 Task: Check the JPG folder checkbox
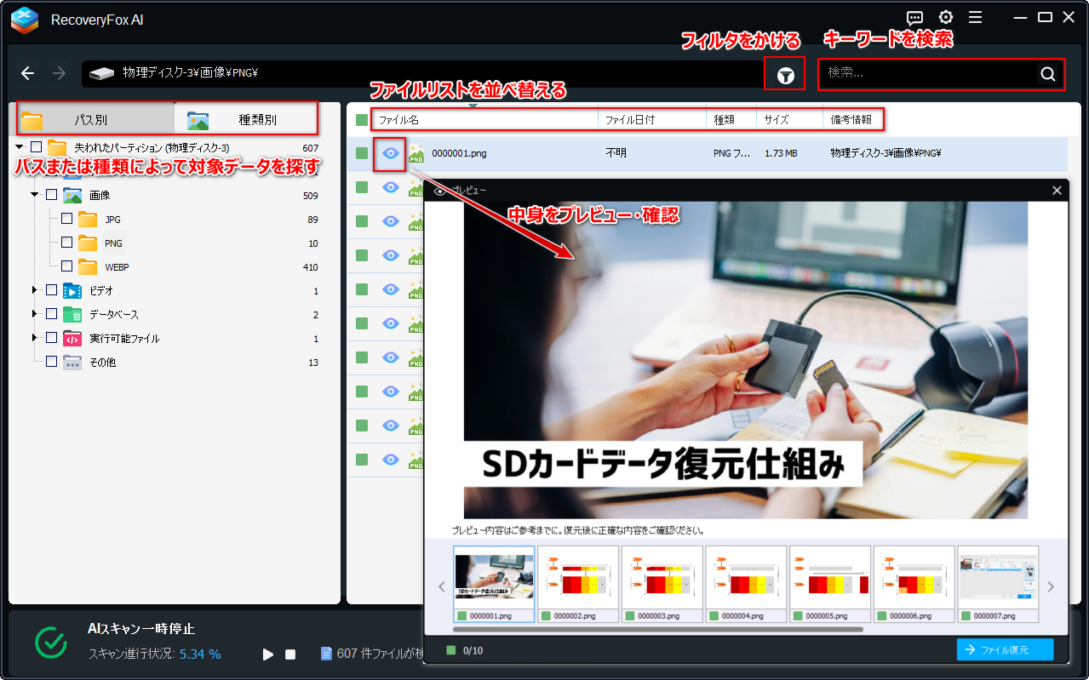(x=66, y=219)
